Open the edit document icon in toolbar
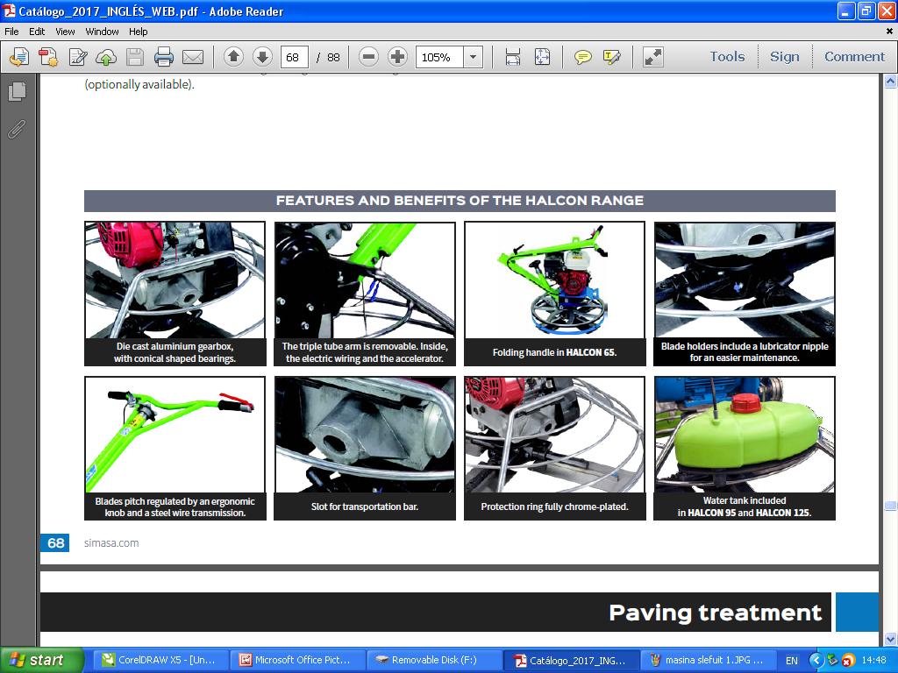 click(x=78, y=57)
